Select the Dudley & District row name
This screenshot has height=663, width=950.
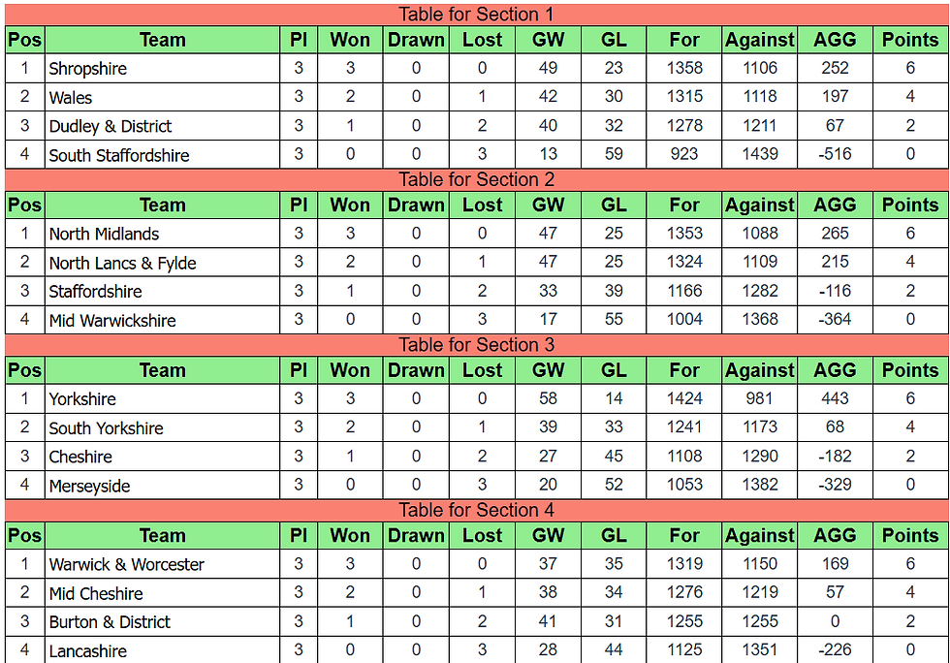pyautogui.click(x=111, y=126)
